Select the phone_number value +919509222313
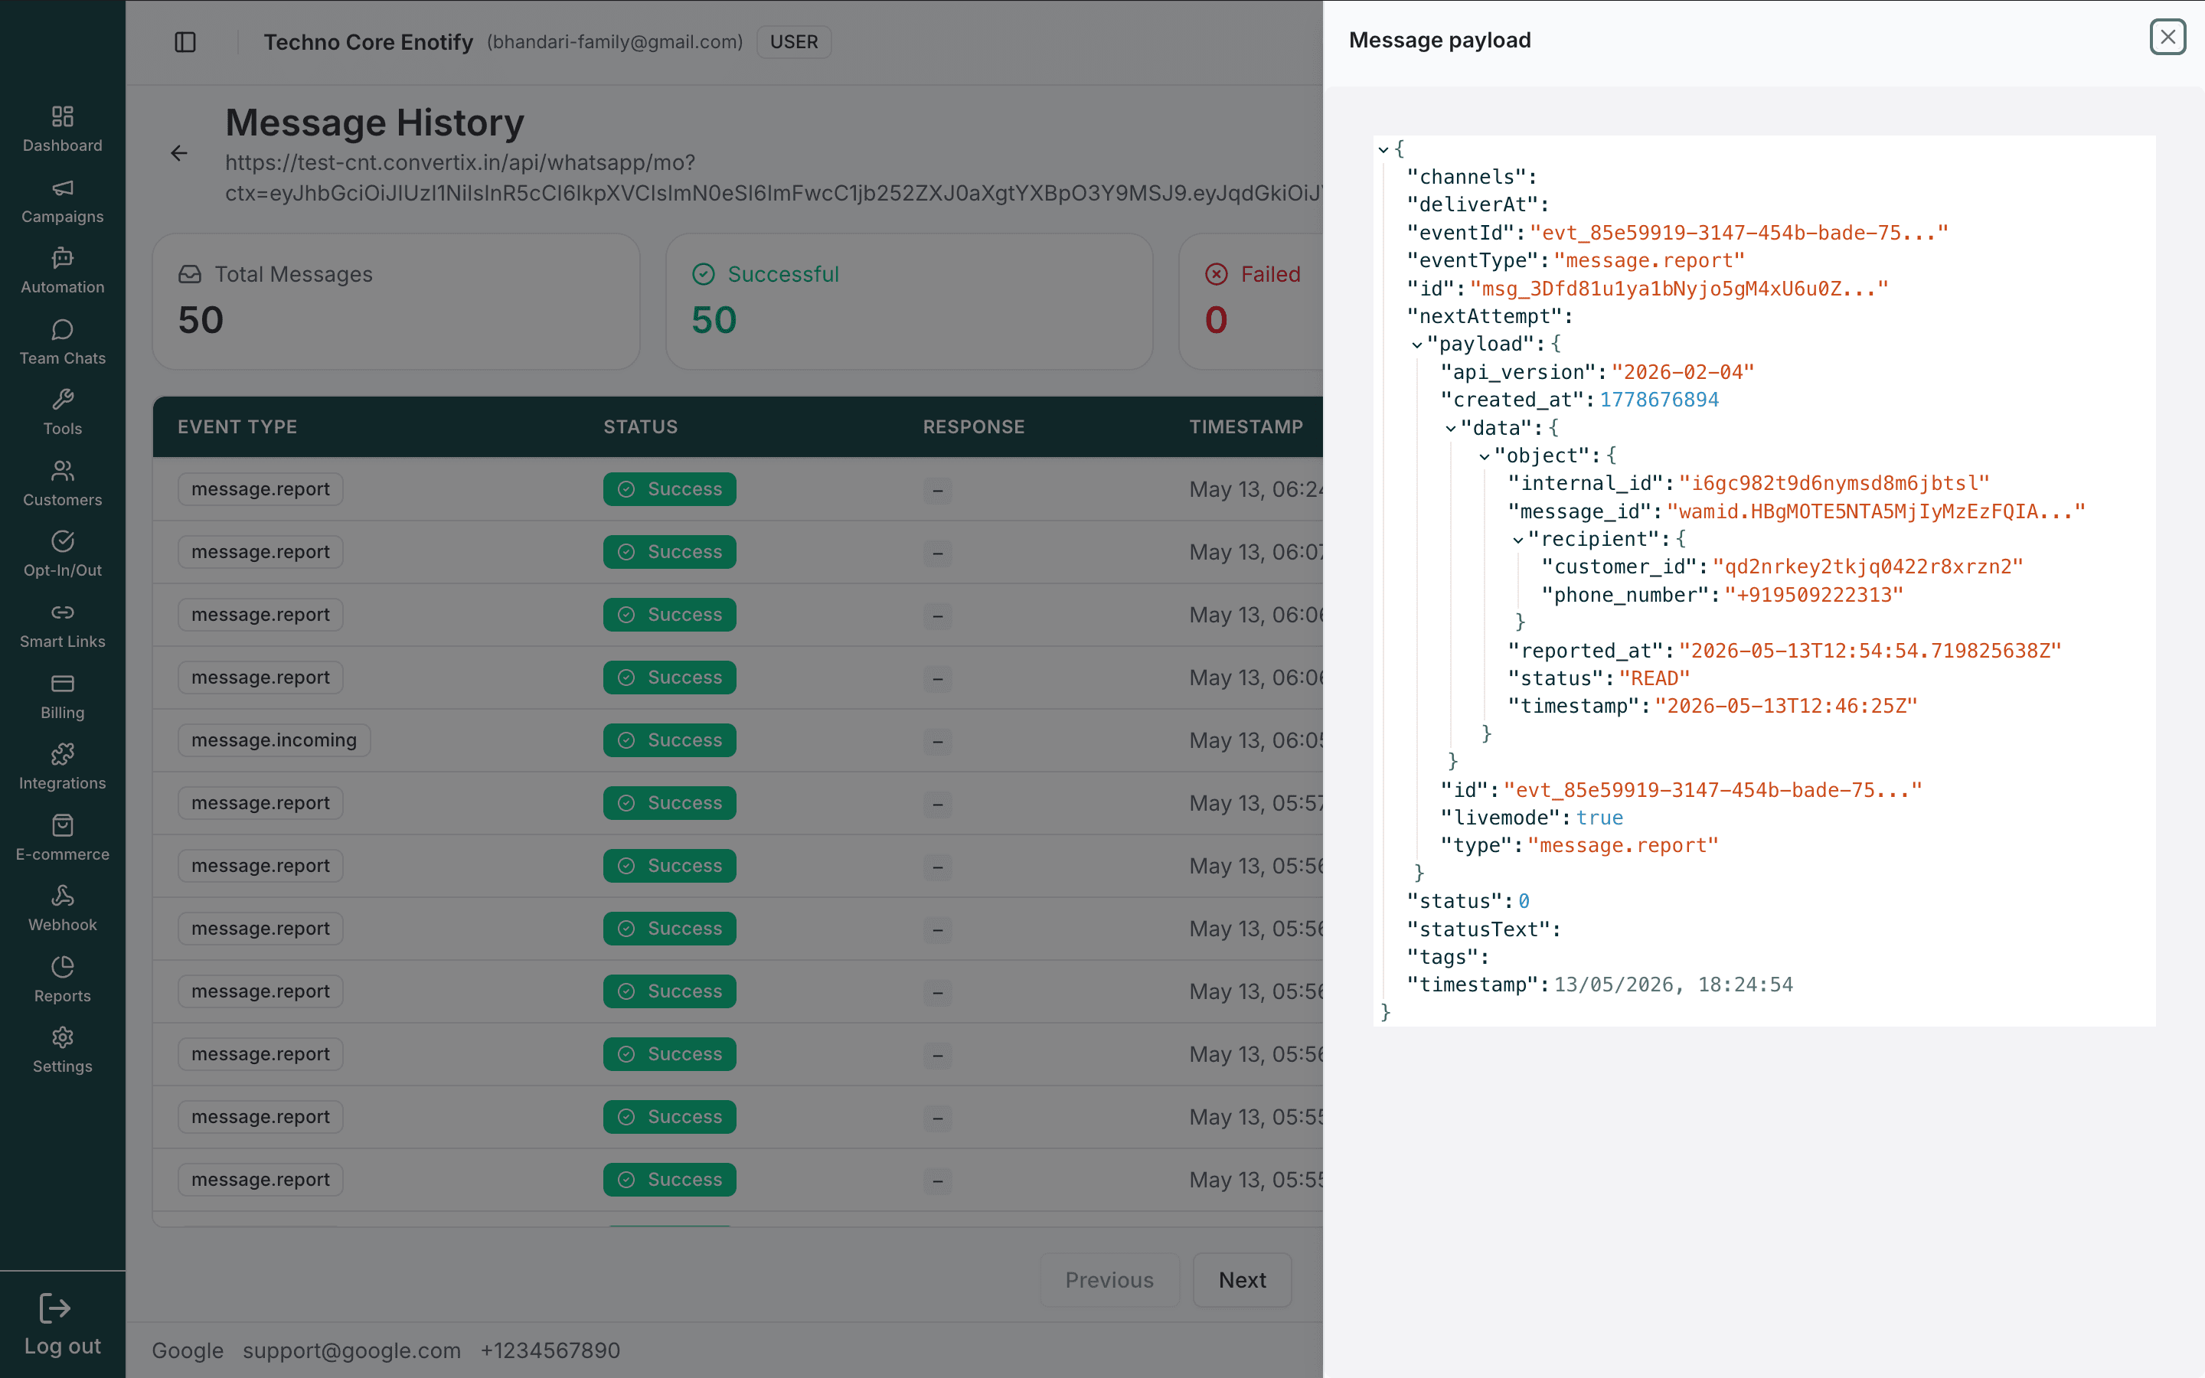 pos(1814,595)
